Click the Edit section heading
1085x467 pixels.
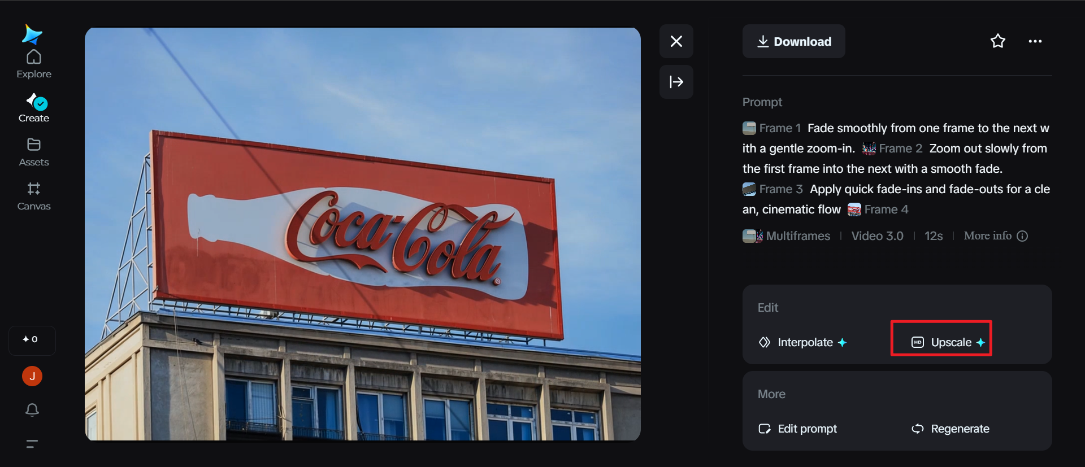(x=768, y=308)
